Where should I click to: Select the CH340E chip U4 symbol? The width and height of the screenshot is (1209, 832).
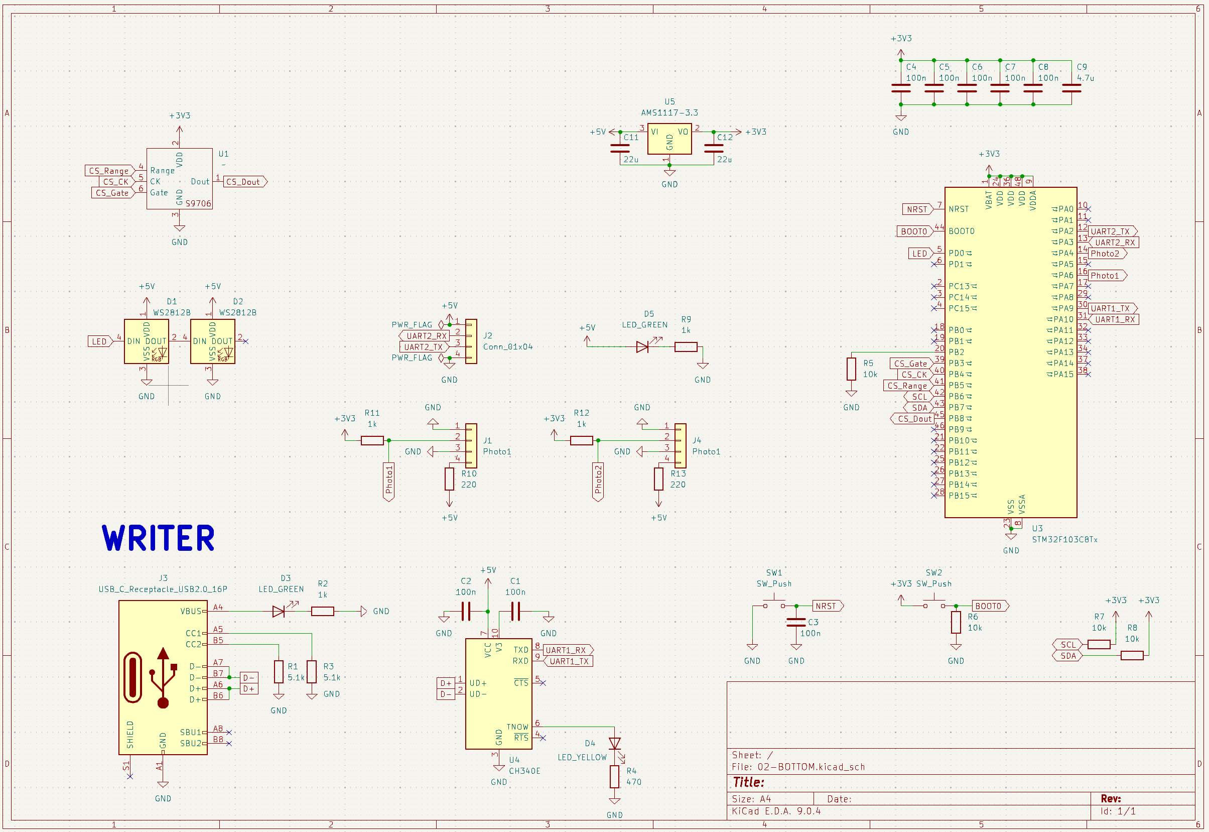point(498,693)
